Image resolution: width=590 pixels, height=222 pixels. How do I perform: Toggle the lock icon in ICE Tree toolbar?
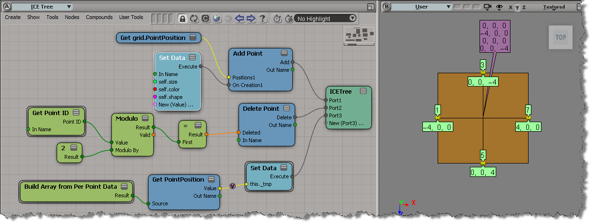[182, 19]
